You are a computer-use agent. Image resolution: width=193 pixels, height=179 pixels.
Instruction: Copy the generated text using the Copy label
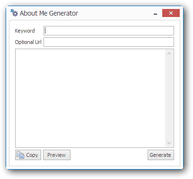pos(32,155)
